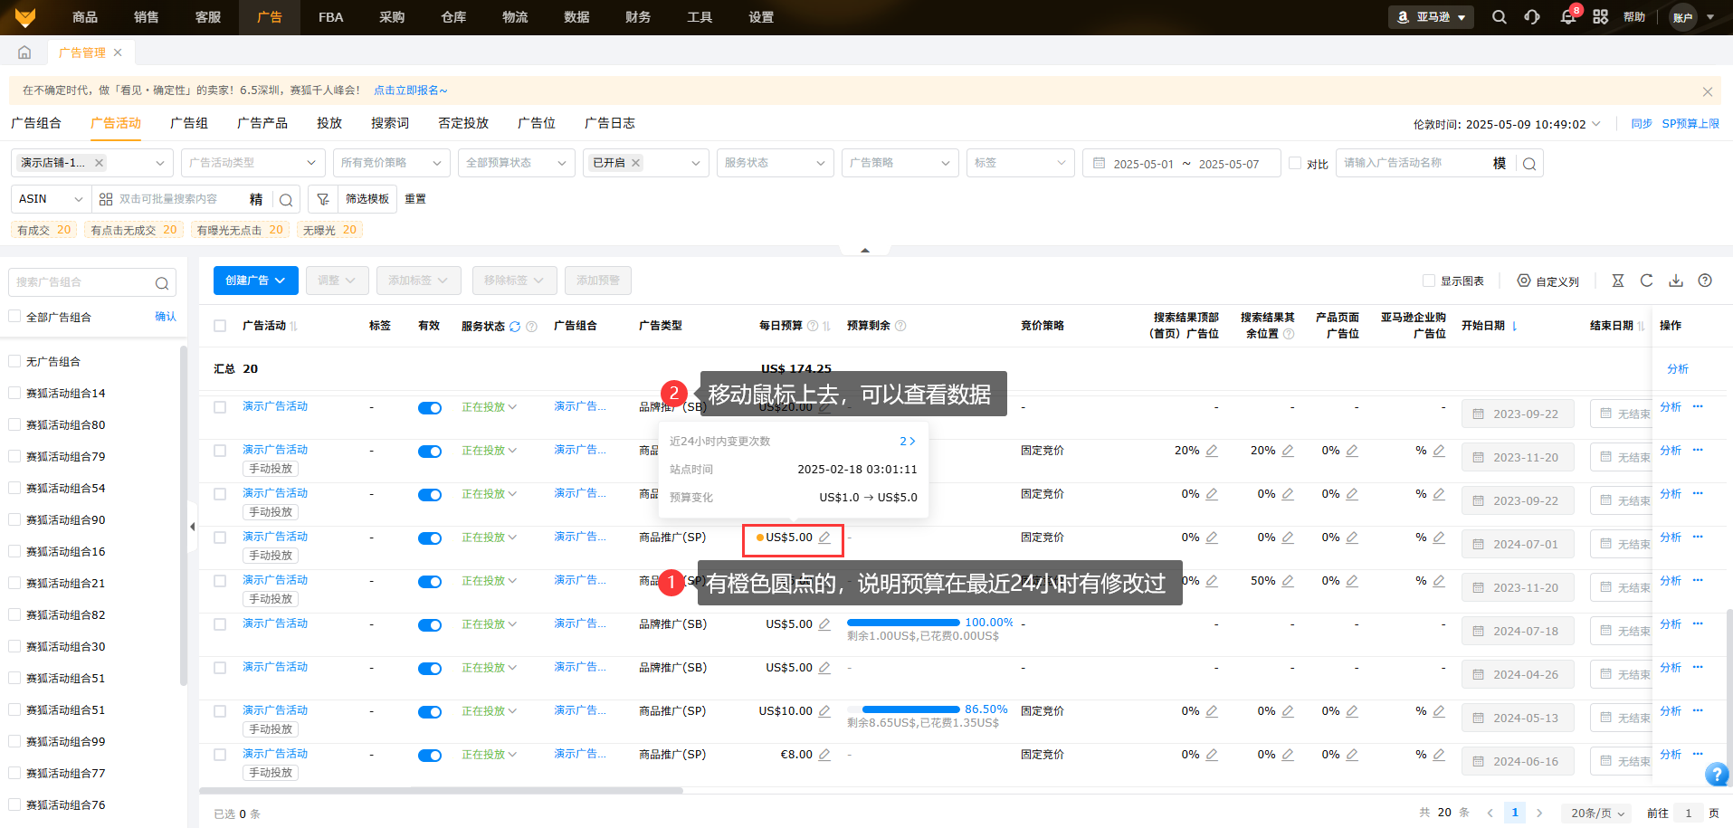The image size is (1733, 828).
Task: Toggle the 显示图表 checkbox
Action: coord(1429,281)
